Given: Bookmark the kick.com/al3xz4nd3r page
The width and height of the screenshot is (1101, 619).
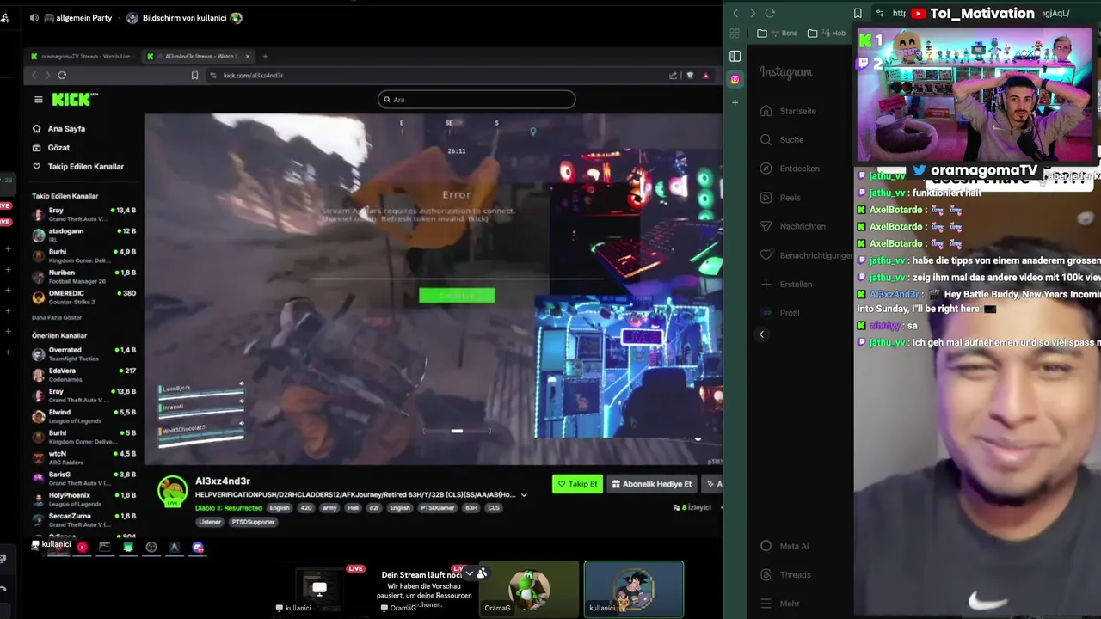Looking at the screenshot, I should click(194, 76).
